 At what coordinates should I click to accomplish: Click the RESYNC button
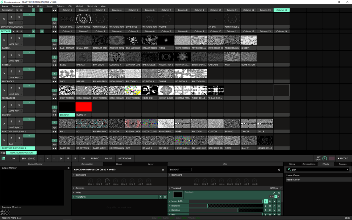click(95, 158)
